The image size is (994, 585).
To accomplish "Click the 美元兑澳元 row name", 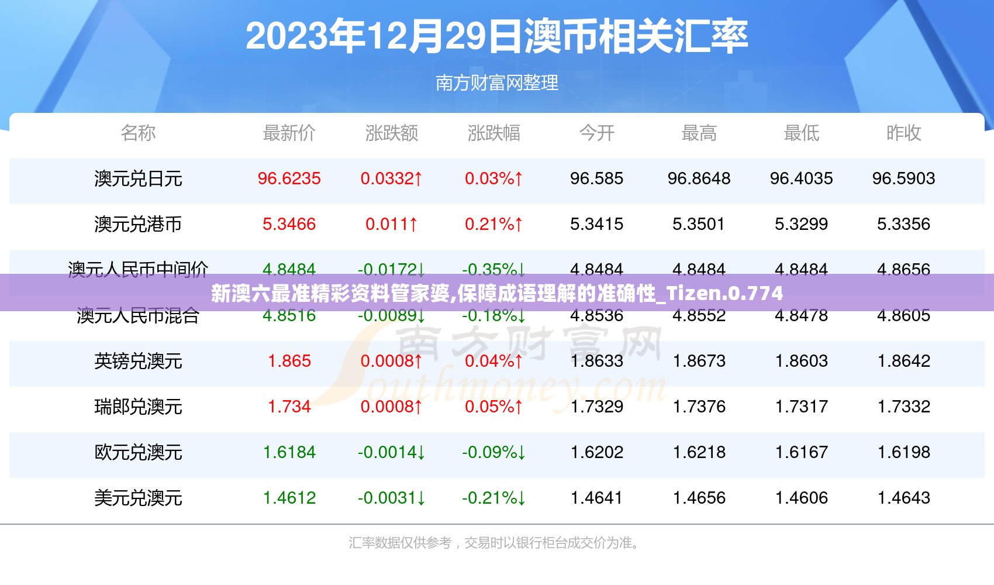I will 138,498.
